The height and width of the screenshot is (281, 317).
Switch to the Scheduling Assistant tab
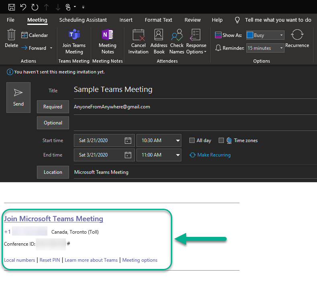83,20
